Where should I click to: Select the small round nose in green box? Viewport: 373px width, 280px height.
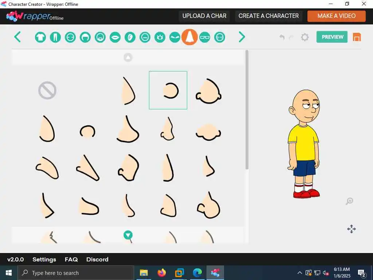168,90
